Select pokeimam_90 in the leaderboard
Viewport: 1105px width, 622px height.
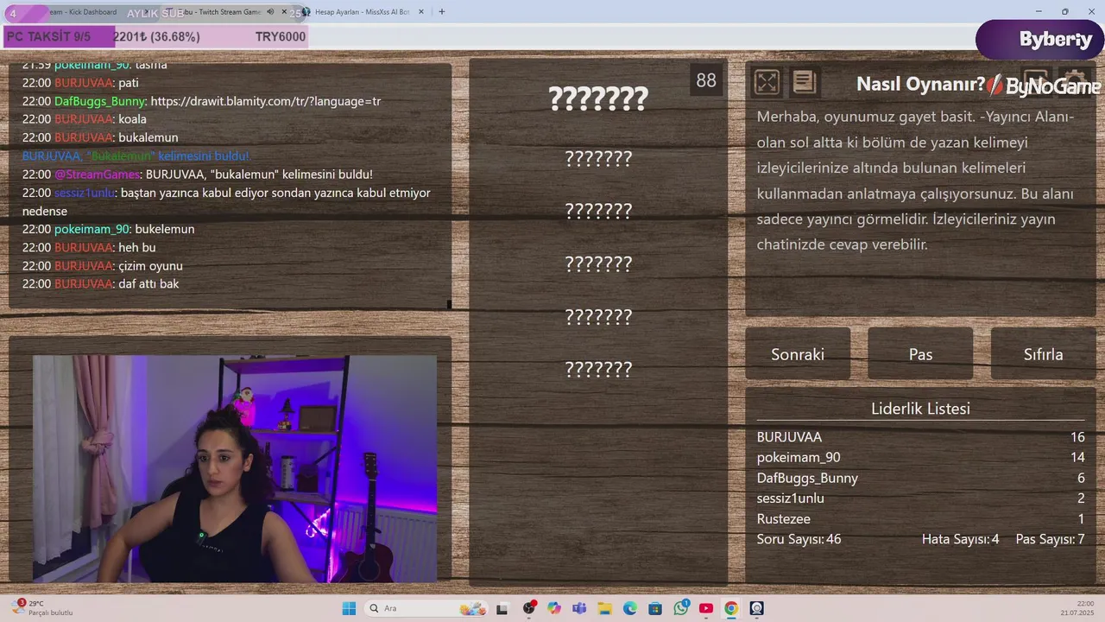[799, 457]
